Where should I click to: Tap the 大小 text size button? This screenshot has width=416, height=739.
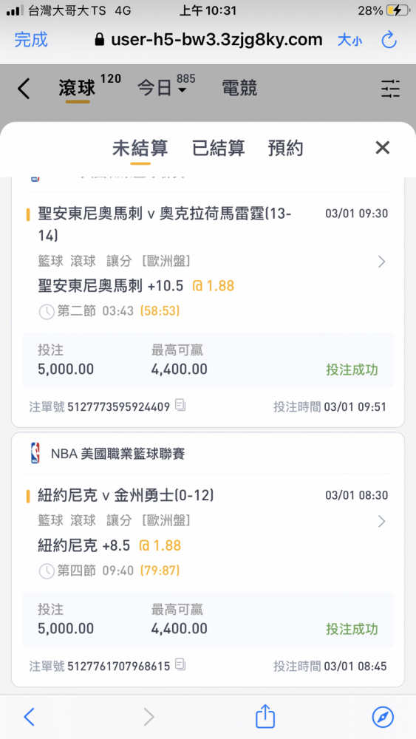click(x=350, y=40)
